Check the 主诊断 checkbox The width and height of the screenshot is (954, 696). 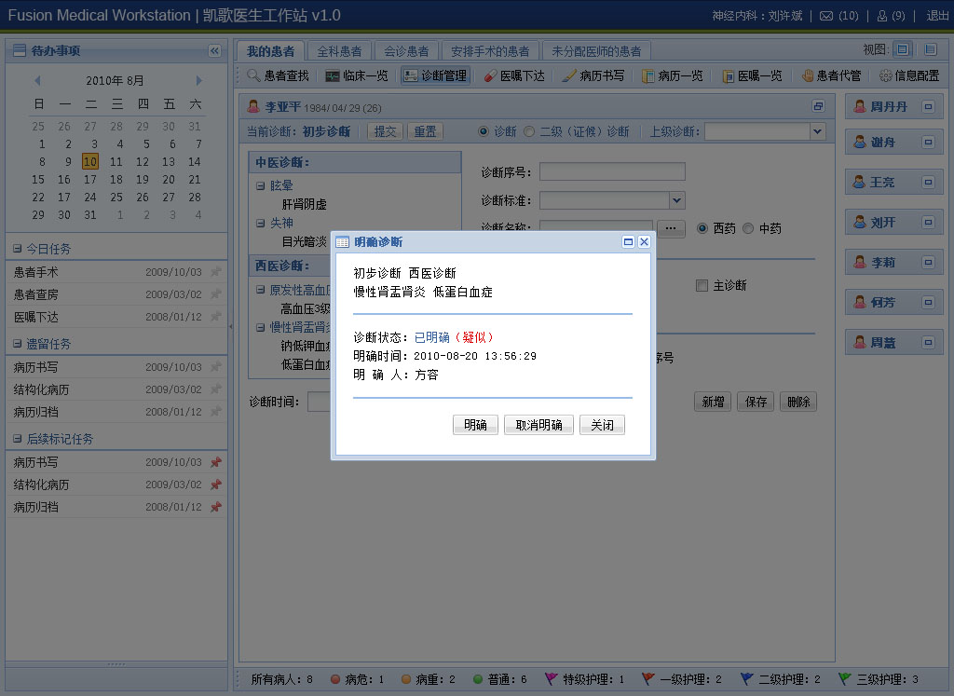pos(702,285)
